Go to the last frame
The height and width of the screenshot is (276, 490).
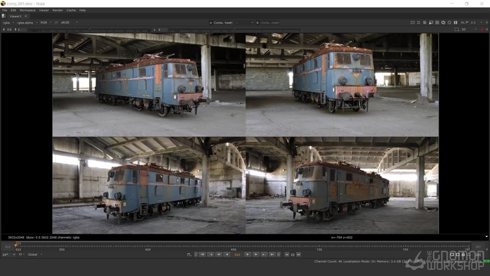(x=272, y=255)
